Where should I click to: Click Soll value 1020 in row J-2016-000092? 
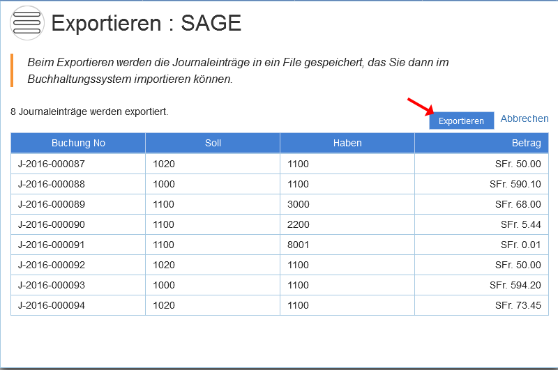coord(164,265)
